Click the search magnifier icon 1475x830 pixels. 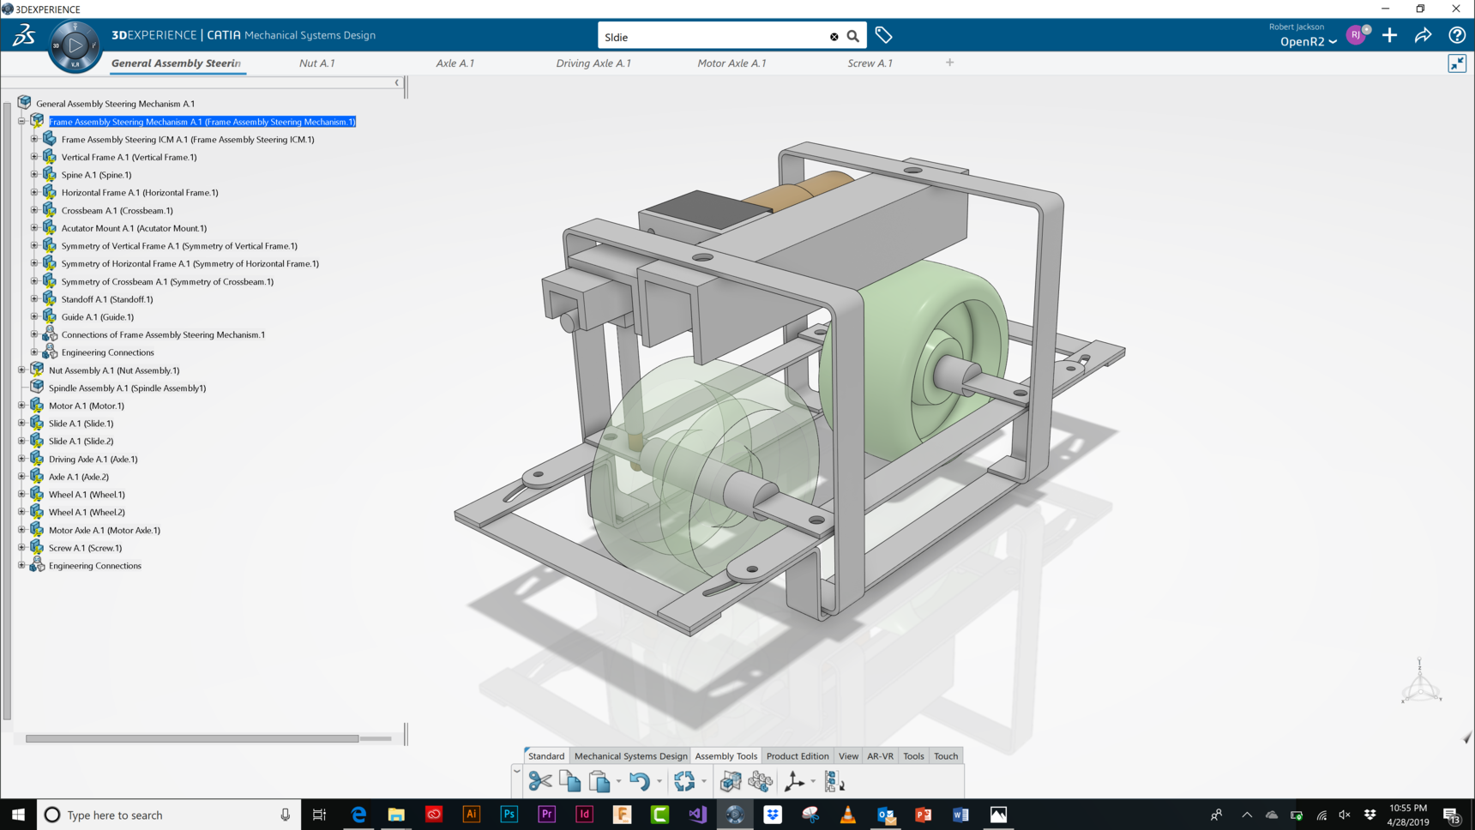pos(852,37)
